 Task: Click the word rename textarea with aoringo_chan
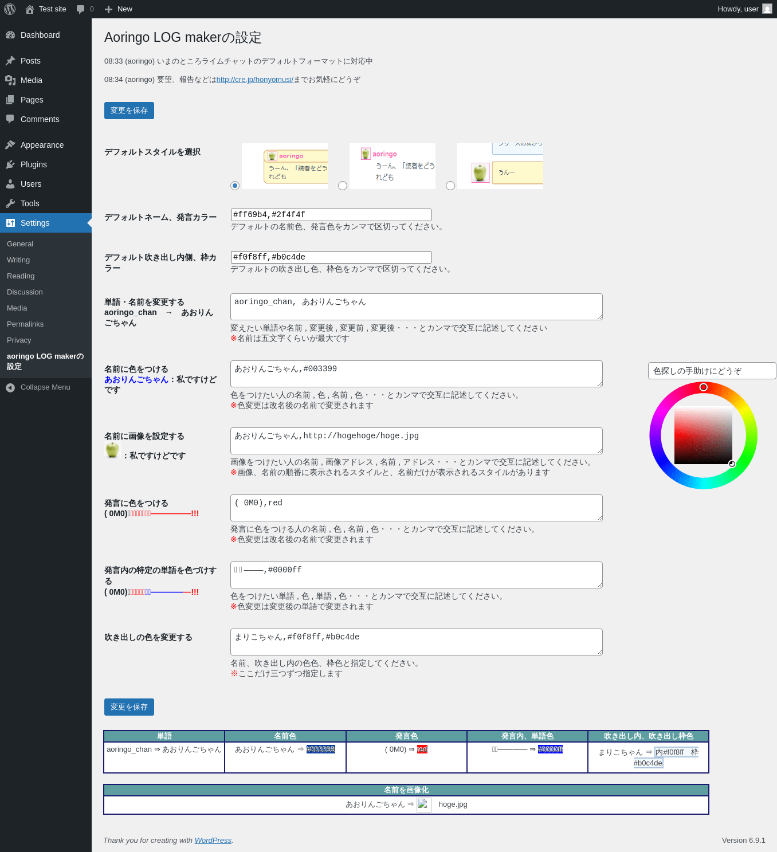pyautogui.click(x=417, y=307)
